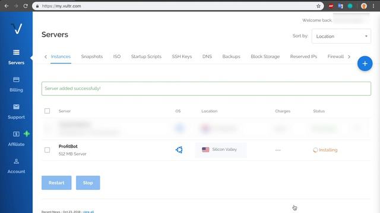Click the site lock icon in the address bar
The image size is (380, 213).
pos(37,6)
